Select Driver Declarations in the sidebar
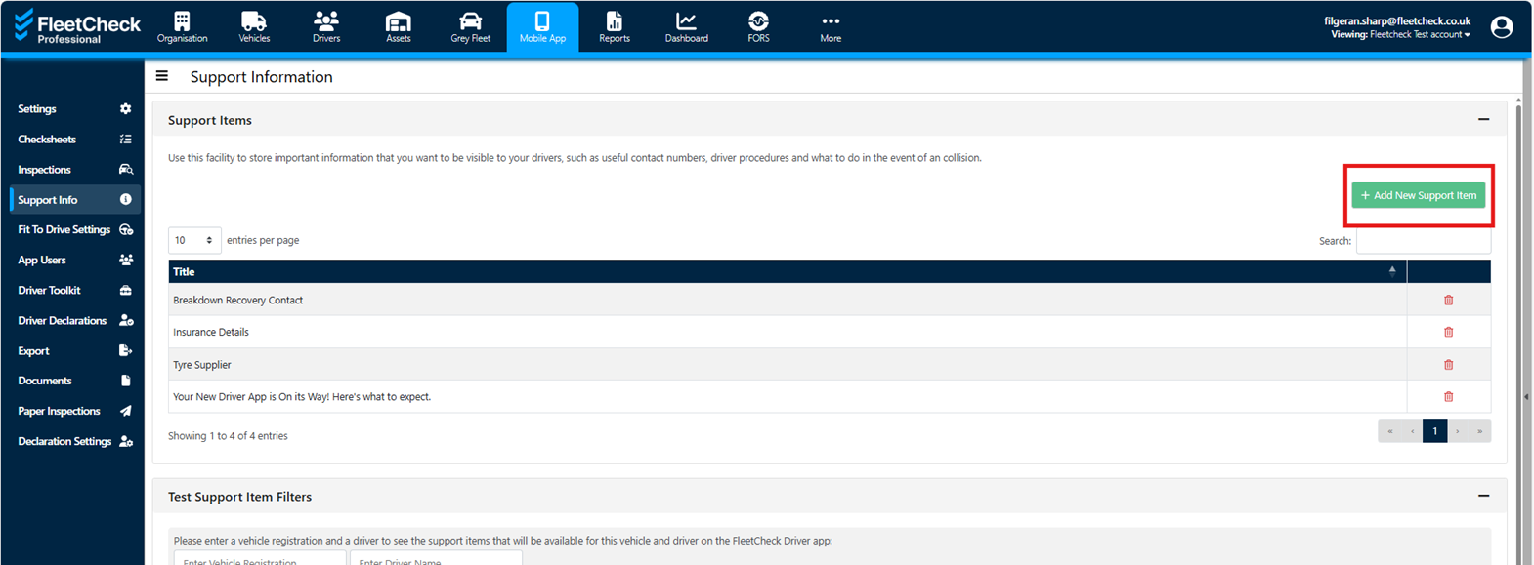Viewport: 1534px width, 565px height. click(x=63, y=321)
